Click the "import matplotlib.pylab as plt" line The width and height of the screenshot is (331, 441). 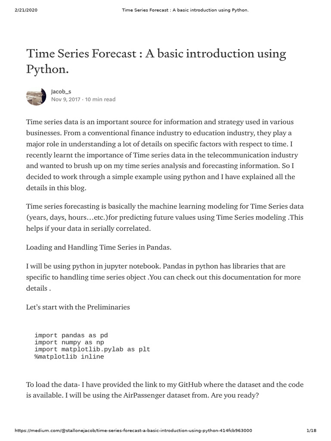pyautogui.click(x=92, y=349)
